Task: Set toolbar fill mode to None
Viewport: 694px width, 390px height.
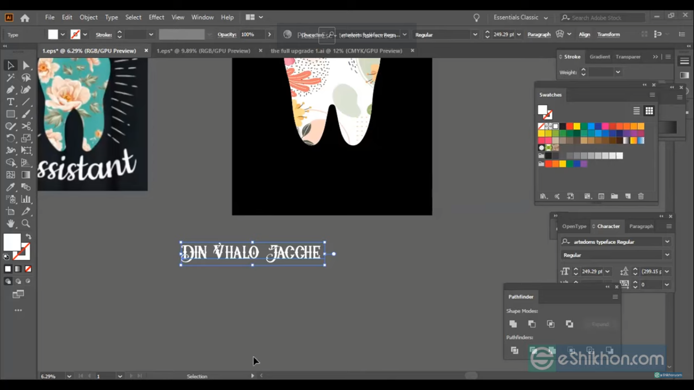Action: (28, 269)
